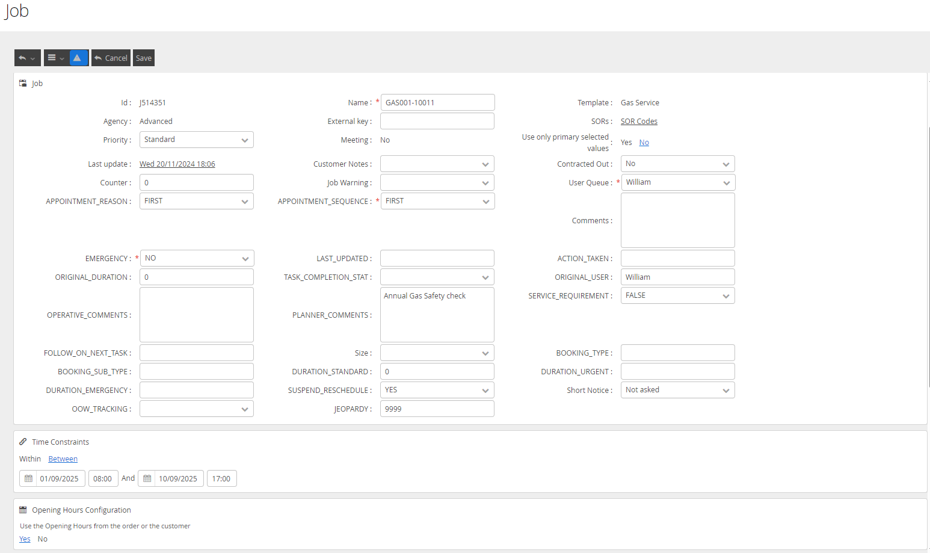
Task: Open the SOR Codes link
Action: [639, 122]
